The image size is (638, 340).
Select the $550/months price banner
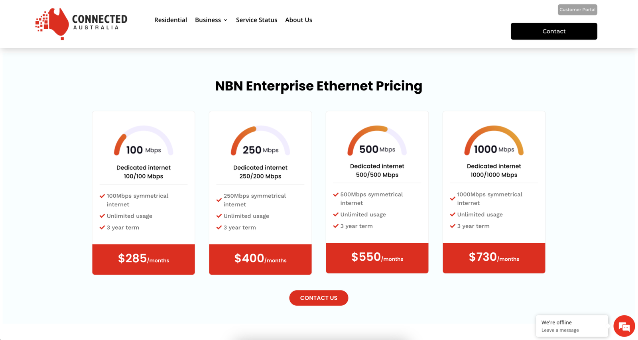pyautogui.click(x=377, y=258)
